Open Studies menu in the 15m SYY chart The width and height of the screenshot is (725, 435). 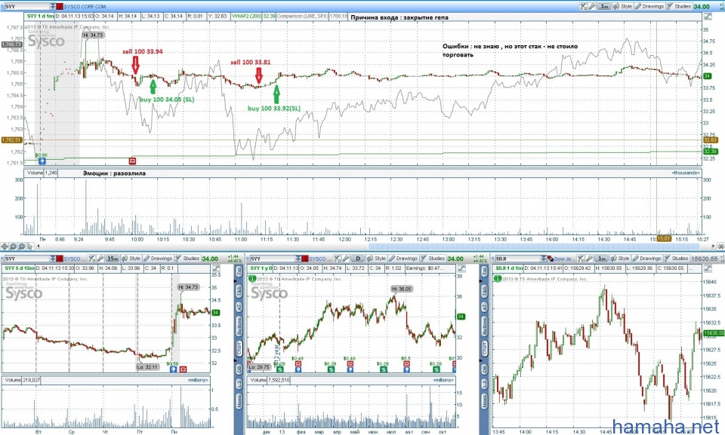187,259
